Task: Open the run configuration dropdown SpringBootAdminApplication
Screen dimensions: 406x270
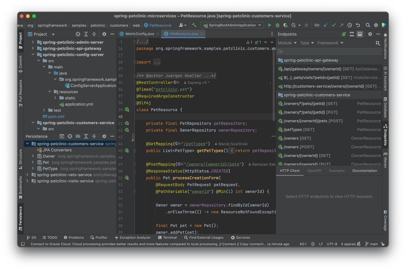Action: [232, 25]
